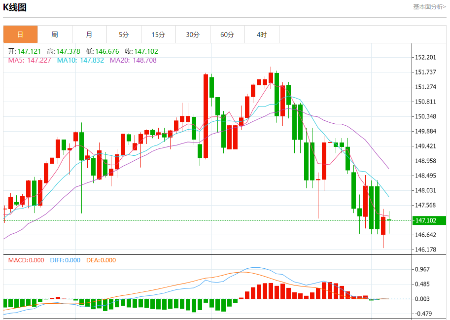
Task: Click the MACD:0.000 indicator label
Action: pyautogui.click(x=26, y=260)
